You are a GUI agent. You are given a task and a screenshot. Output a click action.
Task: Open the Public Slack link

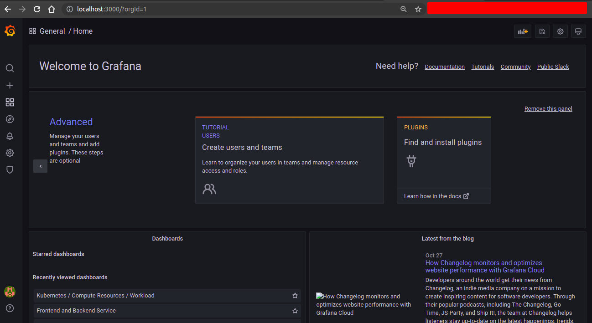click(553, 67)
